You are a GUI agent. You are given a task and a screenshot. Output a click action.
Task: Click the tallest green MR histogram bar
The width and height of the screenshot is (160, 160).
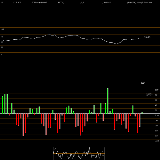(x=108, y=101)
